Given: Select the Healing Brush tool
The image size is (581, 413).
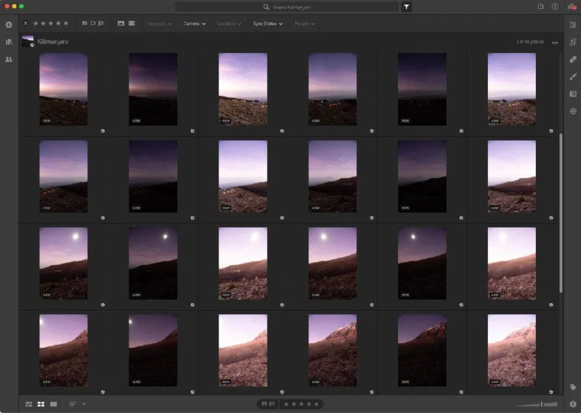Looking at the screenshot, I should [573, 60].
